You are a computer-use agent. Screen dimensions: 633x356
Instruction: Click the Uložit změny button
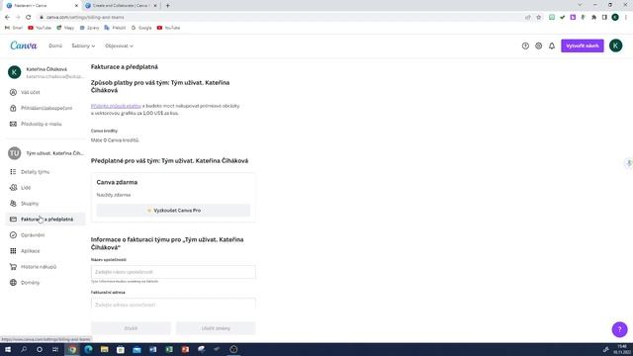216,328
